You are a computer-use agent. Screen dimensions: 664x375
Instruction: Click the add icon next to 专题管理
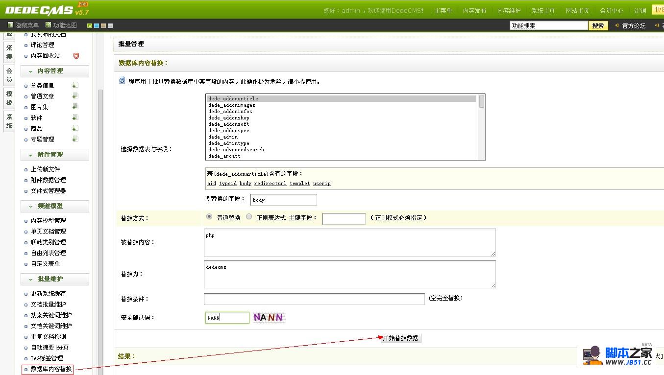coord(75,139)
